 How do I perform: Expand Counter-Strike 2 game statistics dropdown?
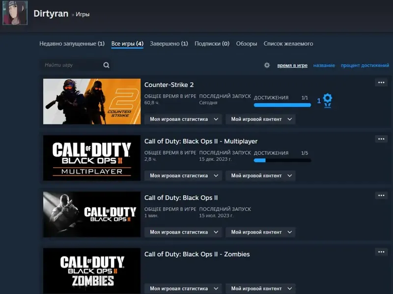183,119
